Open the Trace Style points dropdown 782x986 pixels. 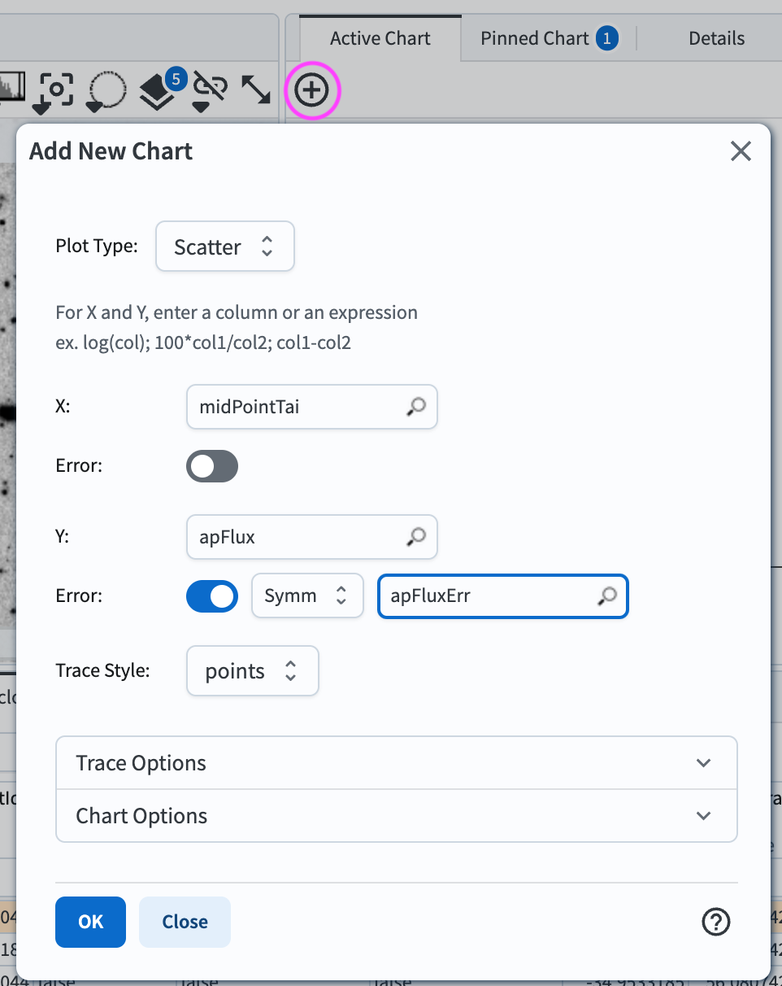pyautogui.click(x=252, y=671)
